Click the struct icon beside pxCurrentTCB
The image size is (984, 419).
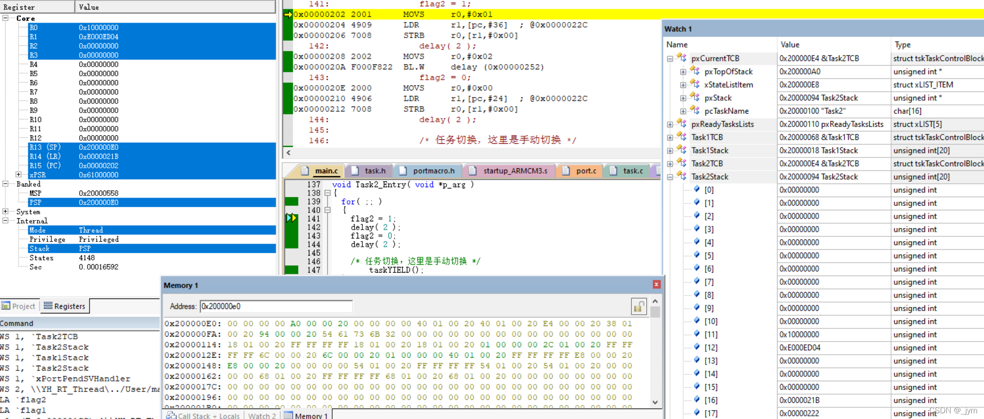pos(681,58)
